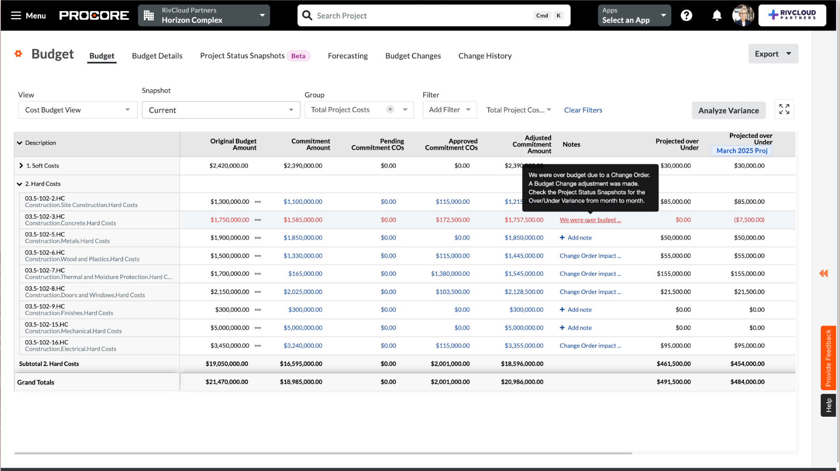
Task: Open the user profile avatar
Action: pyautogui.click(x=743, y=15)
